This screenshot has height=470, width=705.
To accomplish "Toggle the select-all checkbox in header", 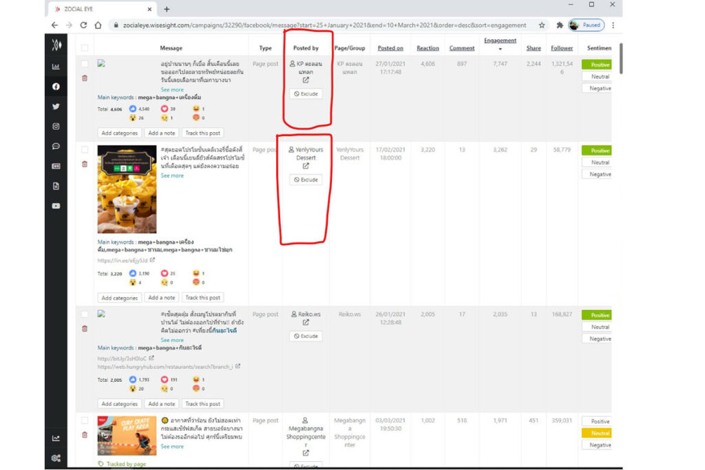I will (85, 48).
